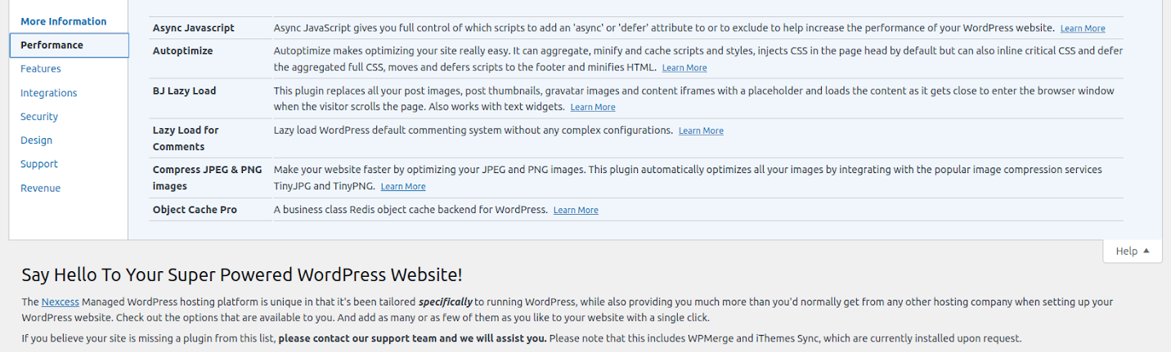Expand the Help dropdown
Viewport: 1171px width, 352px height.
coord(1133,251)
